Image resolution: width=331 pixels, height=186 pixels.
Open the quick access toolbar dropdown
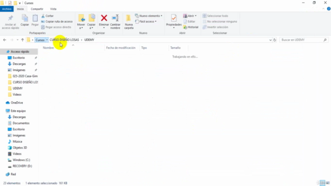coord(20,3)
